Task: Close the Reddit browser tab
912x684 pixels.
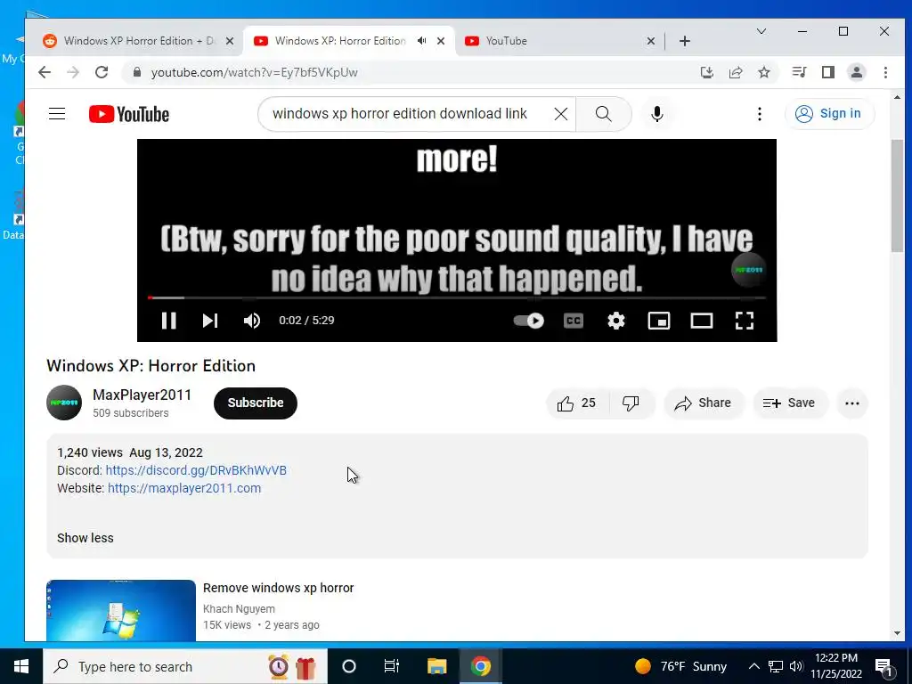Action: tap(230, 41)
